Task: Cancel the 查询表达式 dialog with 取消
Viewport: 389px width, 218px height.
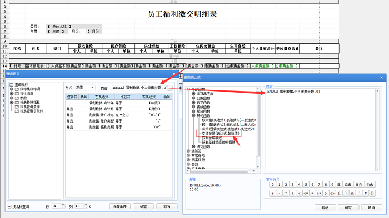Action: tap(371, 207)
